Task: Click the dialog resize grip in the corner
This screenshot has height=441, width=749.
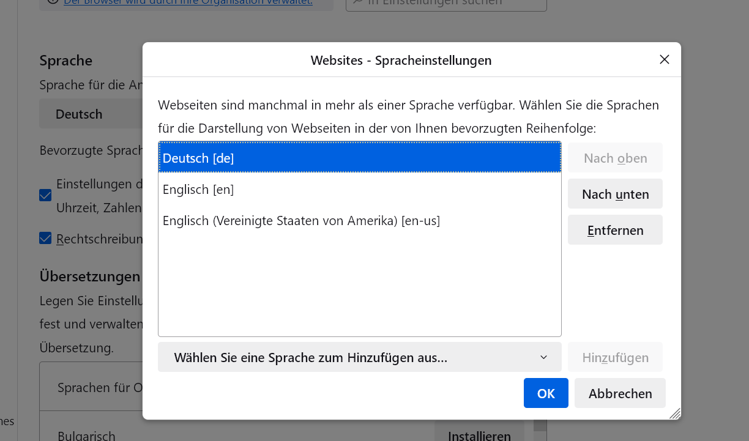Action: pyautogui.click(x=675, y=414)
